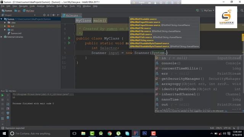The height and width of the screenshot is (137, 244).
Task: Open the Tools menu
Action: [72, 6]
